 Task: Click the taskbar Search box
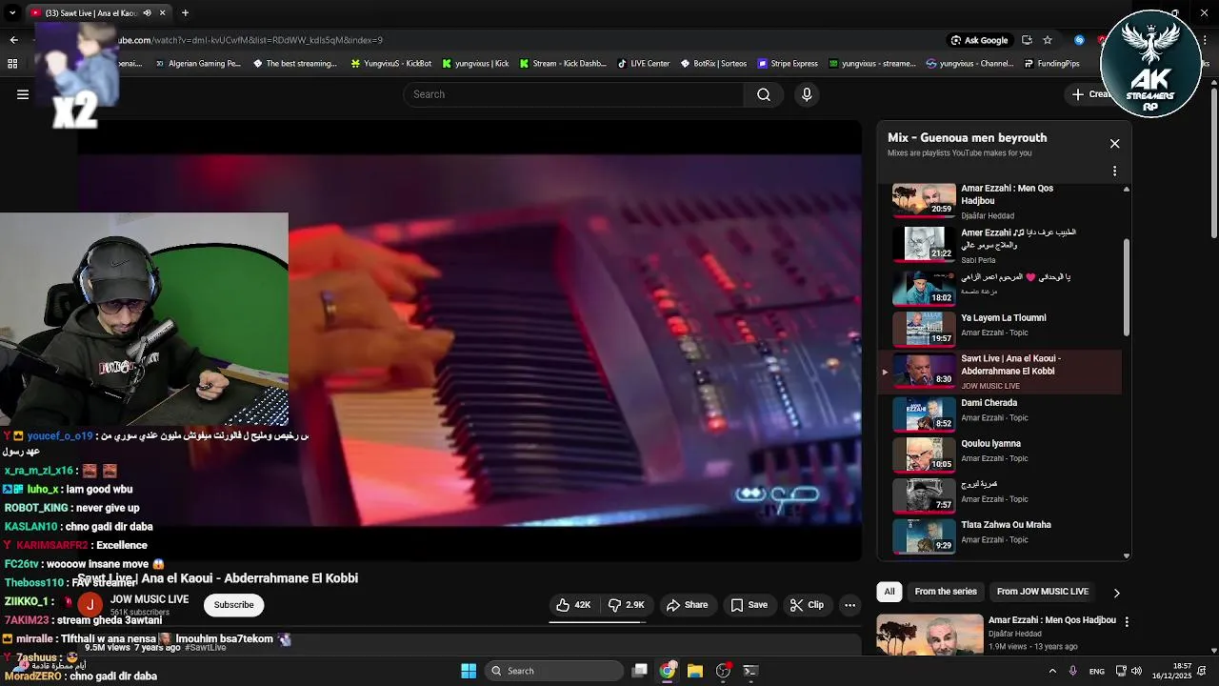554,671
